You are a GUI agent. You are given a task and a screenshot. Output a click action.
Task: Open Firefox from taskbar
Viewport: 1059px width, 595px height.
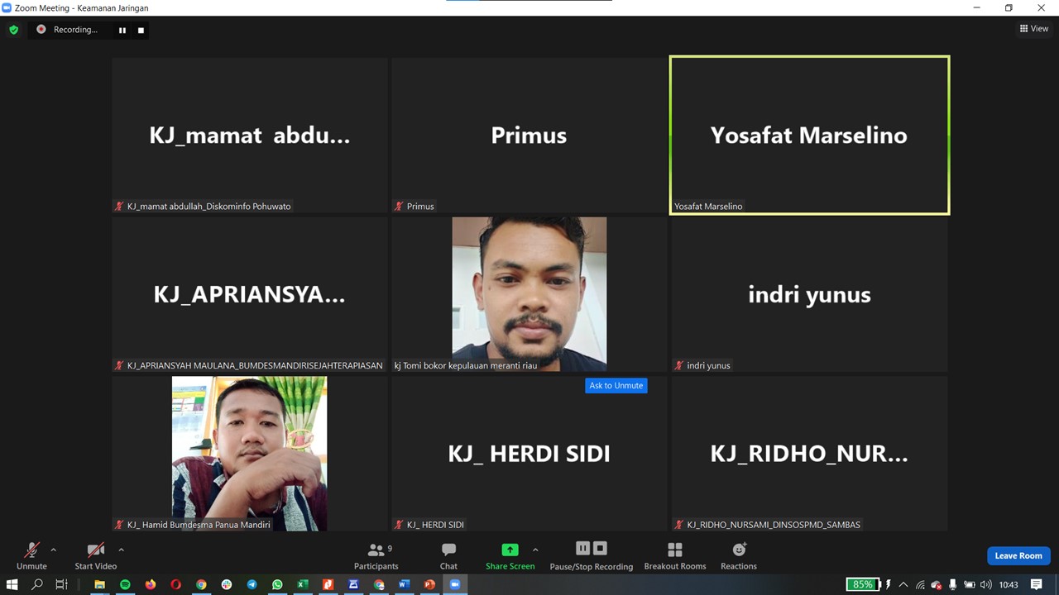150,584
